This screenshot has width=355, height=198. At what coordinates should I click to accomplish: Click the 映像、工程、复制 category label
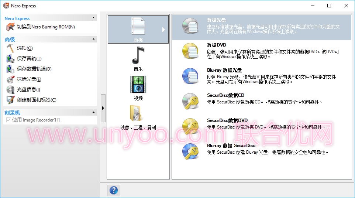click(138, 127)
